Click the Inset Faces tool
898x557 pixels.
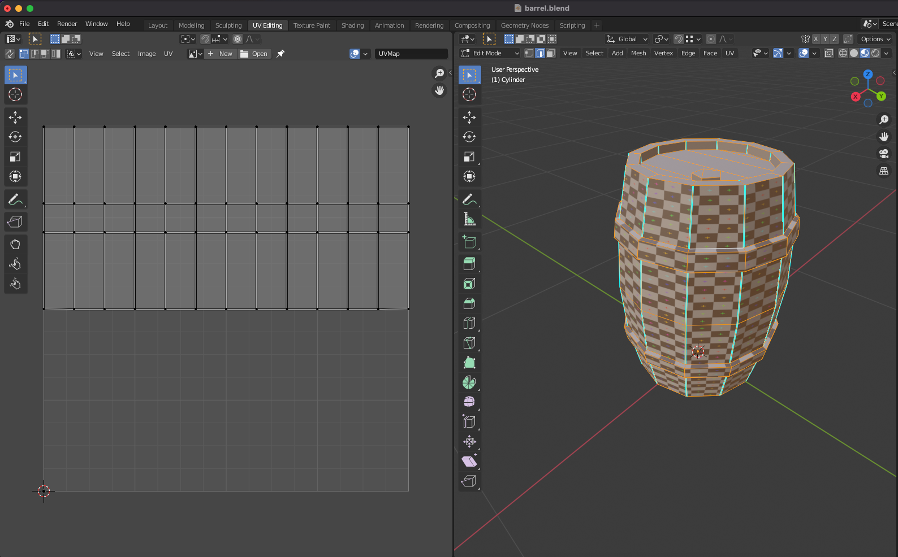(x=469, y=284)
